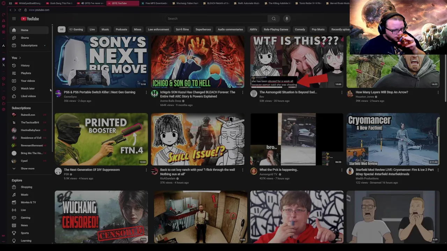Select the Gaming filter chip
Screen dimensions: 447x251
coord(76,29)
